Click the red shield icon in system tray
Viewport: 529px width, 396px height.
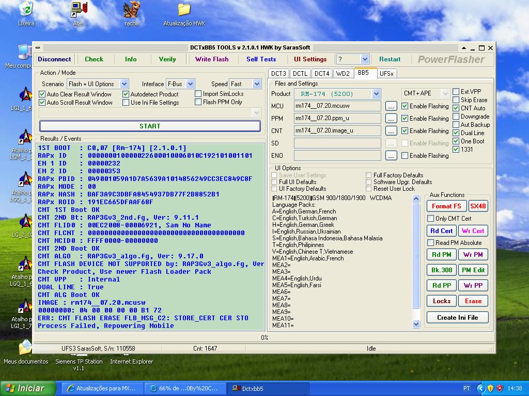(500, 388)
